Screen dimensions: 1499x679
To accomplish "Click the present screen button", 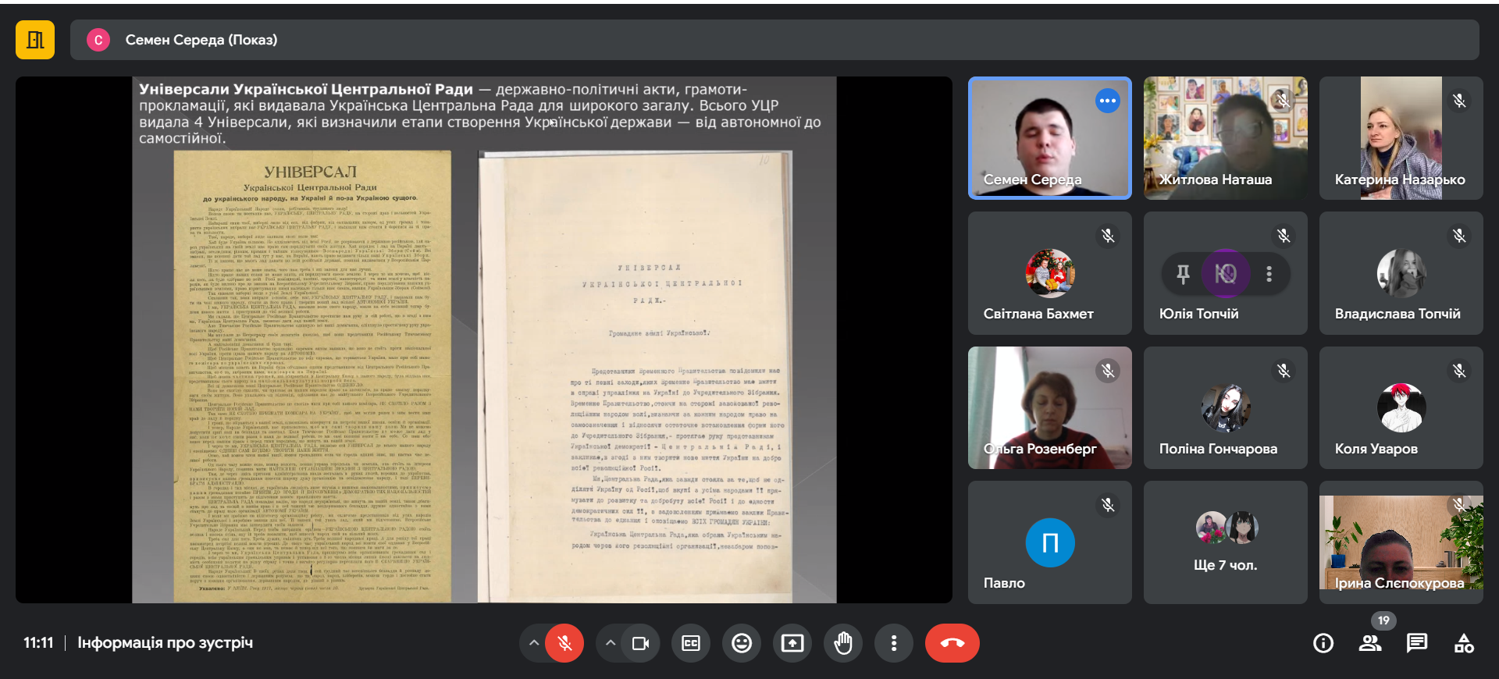I will click(x=792, y=643).
